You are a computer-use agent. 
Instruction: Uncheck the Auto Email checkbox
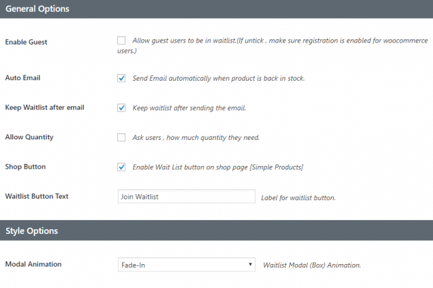tap(121, 78)
